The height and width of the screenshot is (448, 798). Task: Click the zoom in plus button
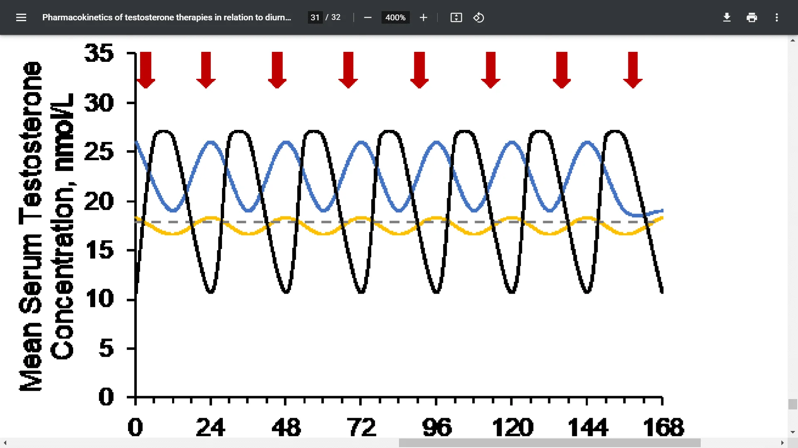tap(423, 17)
